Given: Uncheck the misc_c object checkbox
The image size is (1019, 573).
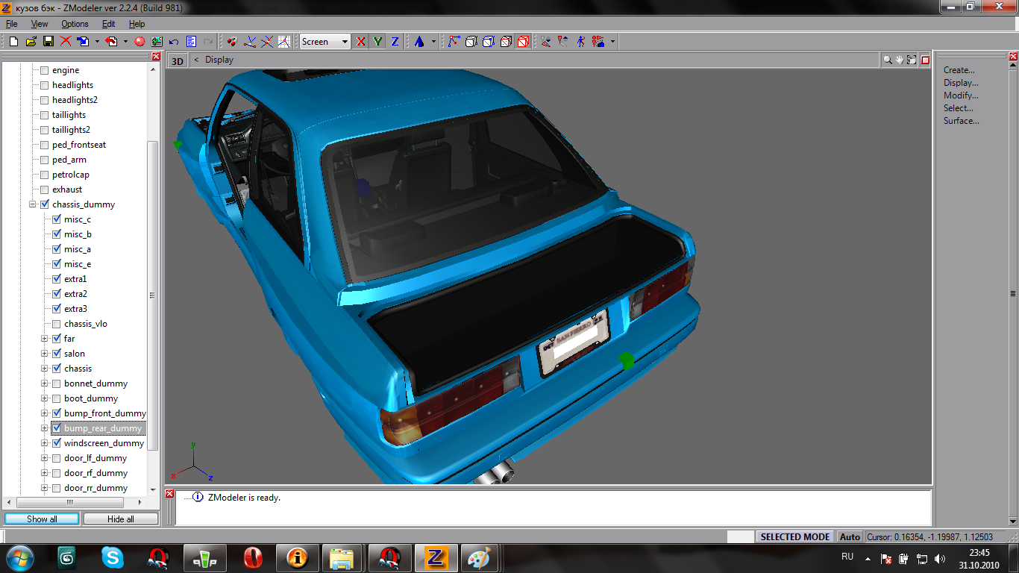Looking at the screenshot, I should pyautogui.click(x=57, y=219).
